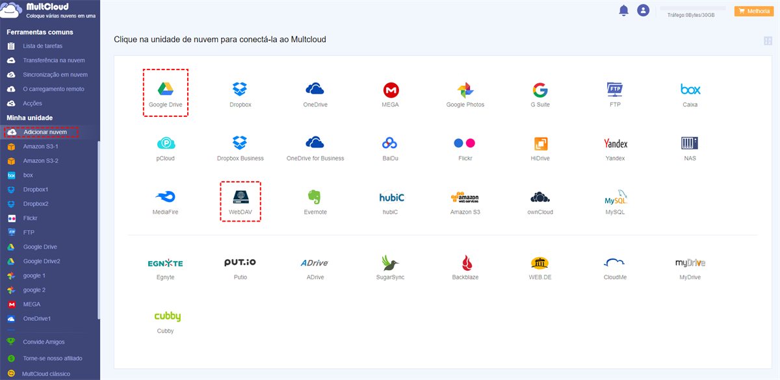Select Dropbox1 under Minha unidade
780x380 pixels.
pyautogui.click(x=39, y=189)
